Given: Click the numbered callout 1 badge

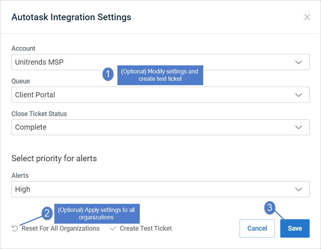Looking at the screenshot, I should 108,74.
